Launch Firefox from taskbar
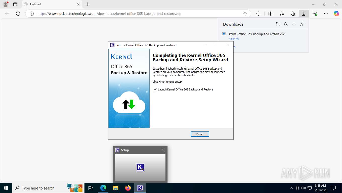342x193 pixels. 128,188
